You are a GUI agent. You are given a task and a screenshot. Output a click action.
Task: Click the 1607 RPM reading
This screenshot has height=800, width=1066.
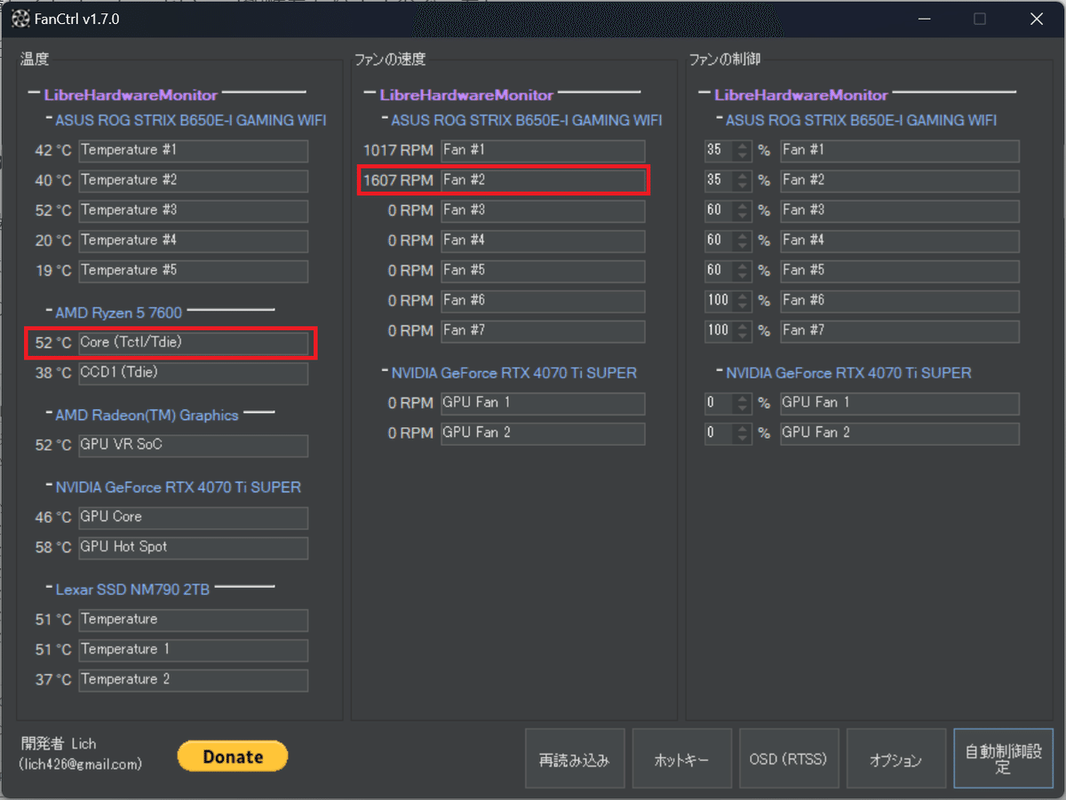399,180
